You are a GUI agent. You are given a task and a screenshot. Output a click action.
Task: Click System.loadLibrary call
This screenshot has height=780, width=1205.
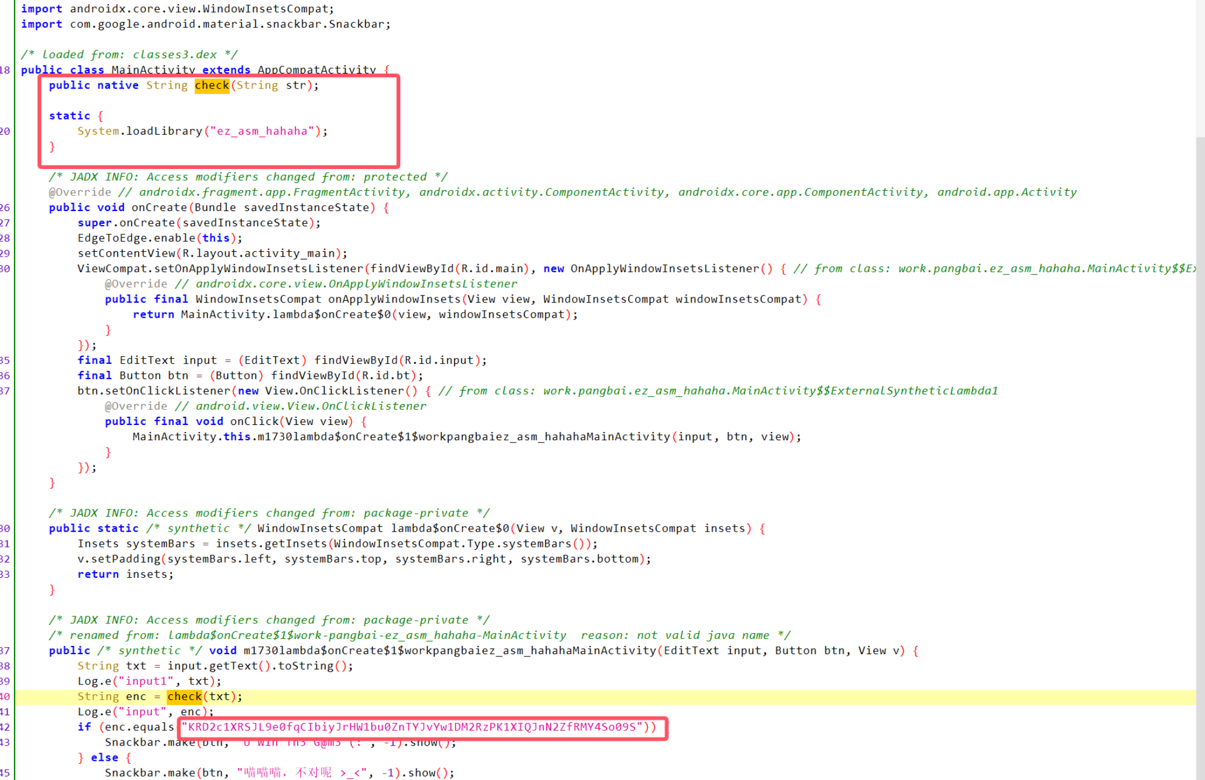click(x=140, y=131)
